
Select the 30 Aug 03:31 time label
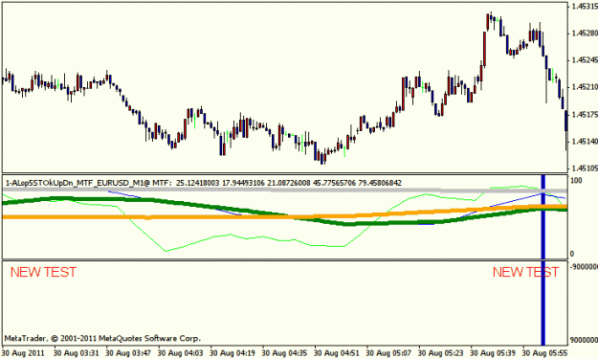point(76,353)
